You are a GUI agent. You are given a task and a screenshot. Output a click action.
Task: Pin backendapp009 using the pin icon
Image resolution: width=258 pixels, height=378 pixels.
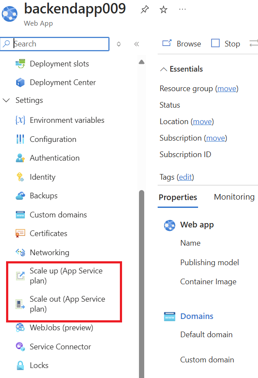click(145, 10)
